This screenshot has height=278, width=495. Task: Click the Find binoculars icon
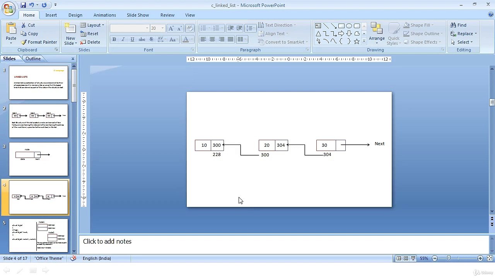point(453,25)
